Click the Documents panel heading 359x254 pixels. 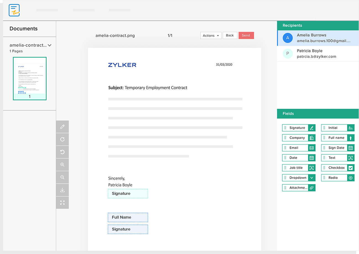point(23,29)
